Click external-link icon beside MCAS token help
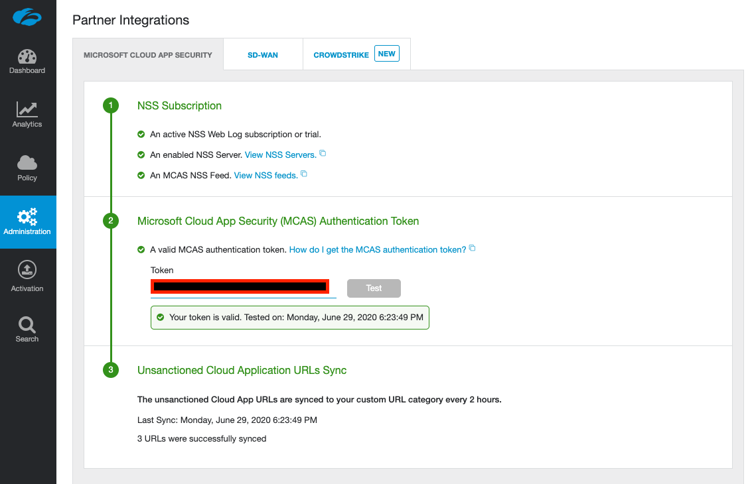This screenshot has height=484, width=752. (472, 248)
